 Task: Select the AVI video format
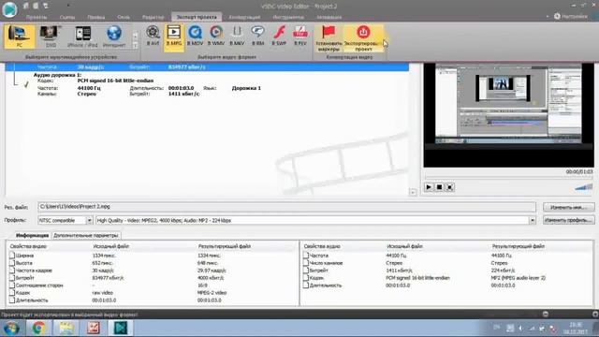click(x=153, y=36)
